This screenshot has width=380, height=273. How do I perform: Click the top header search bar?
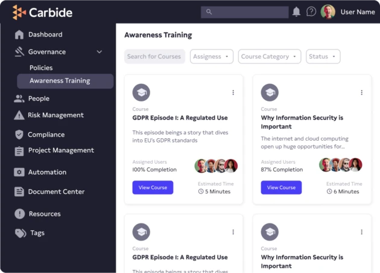244,11
